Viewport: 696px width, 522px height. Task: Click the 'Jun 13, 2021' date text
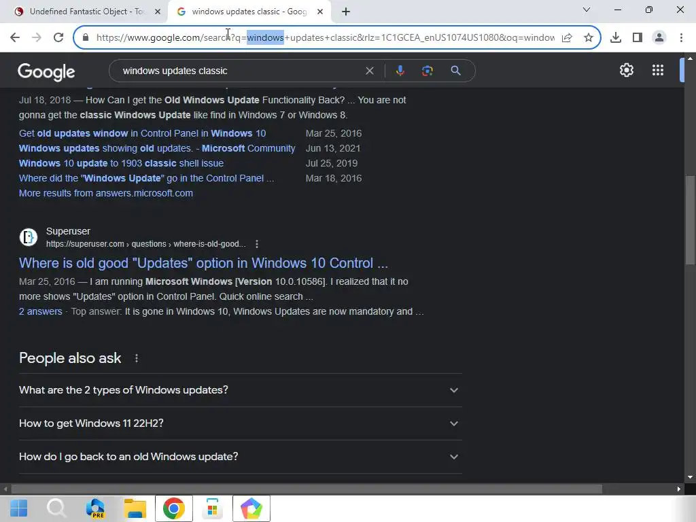[333, 148]
